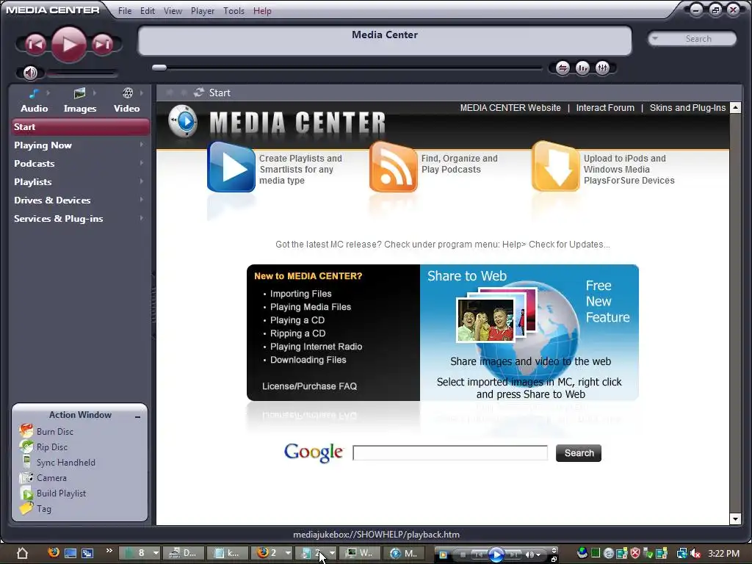This screenshot has width=752, height=564.
Task: Open the Player menu
Action: point(203,10)
